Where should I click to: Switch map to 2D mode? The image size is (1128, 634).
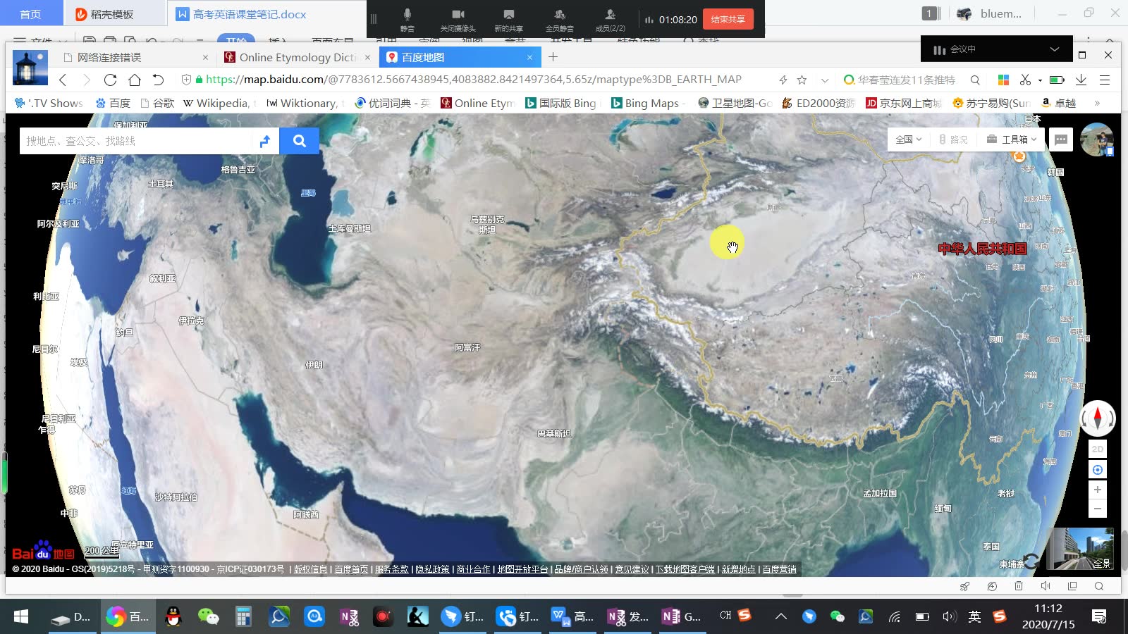1098,449
